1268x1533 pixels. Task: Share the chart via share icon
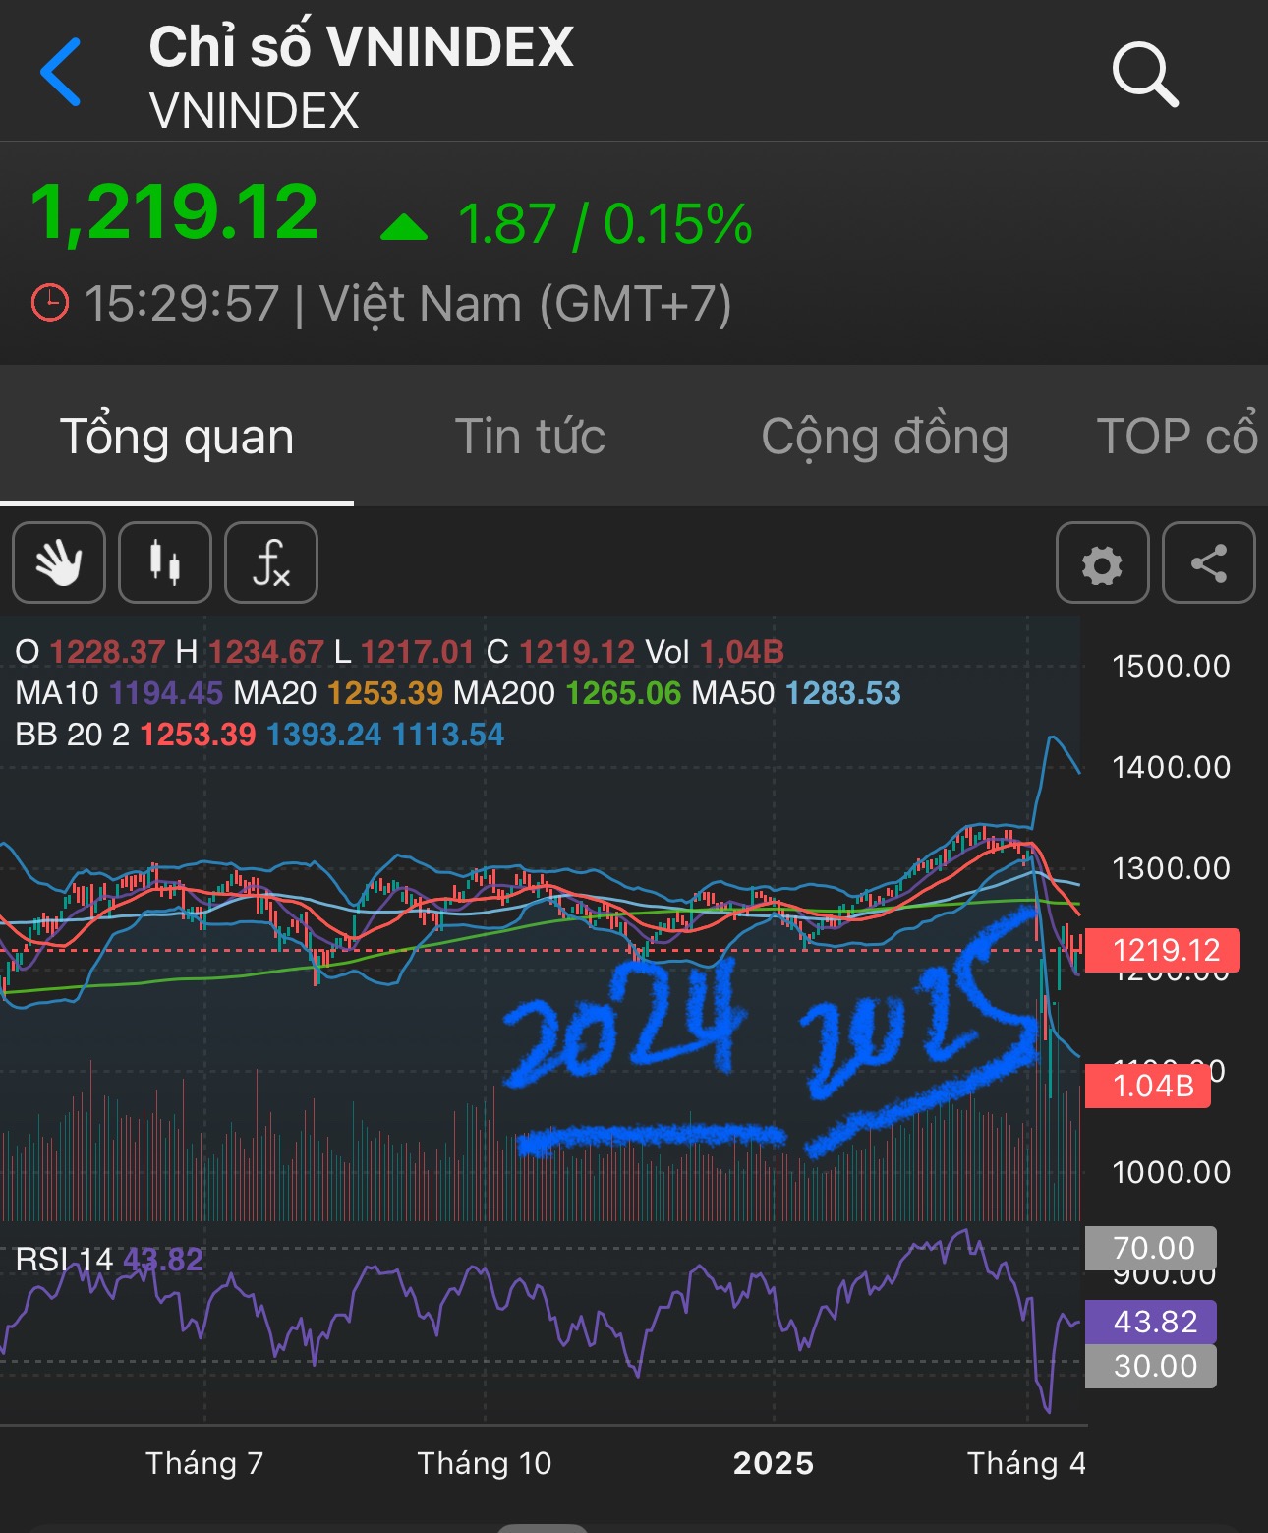[x=1208, y=562]
